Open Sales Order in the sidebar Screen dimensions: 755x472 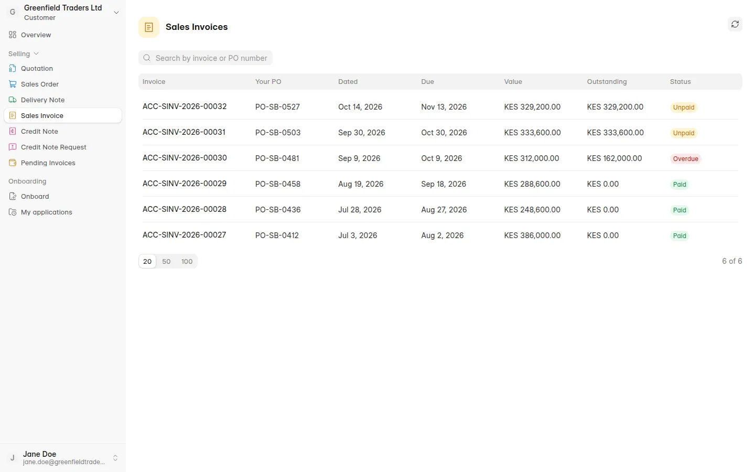[63, 84]
